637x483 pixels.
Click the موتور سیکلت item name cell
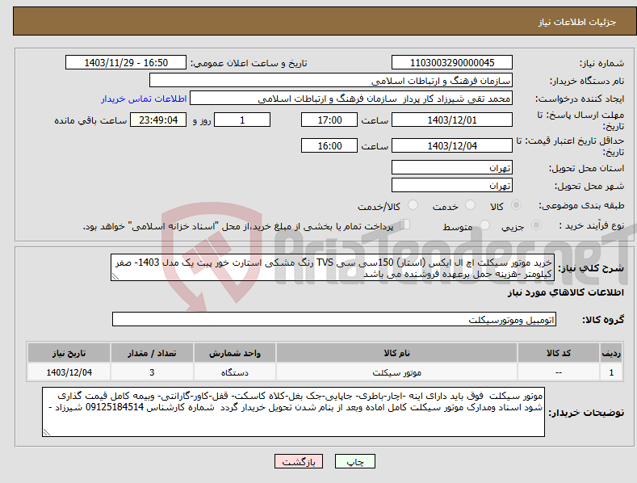396,372
